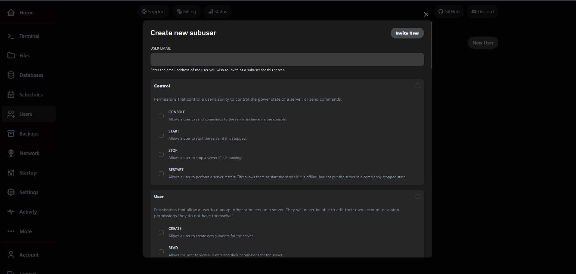
Task: Check the Status page
Action: (x=217, y=11)
